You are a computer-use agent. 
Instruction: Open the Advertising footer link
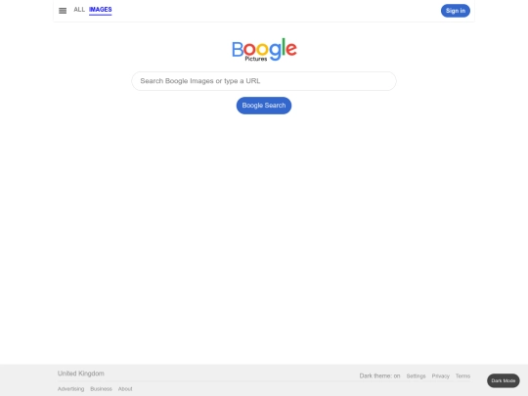(70, 388)
